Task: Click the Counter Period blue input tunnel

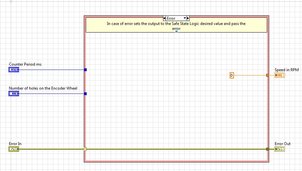Action: pos(85,70)
